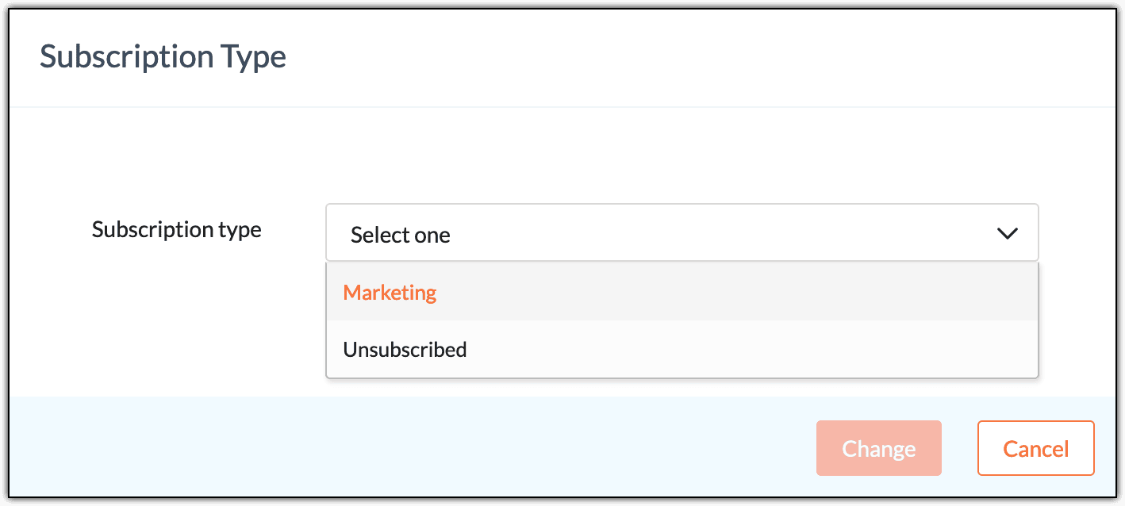Dismiss dialog using the outlined Cancel button
This screenshot has width=1125, height=506.
[x=1035, y=449]
